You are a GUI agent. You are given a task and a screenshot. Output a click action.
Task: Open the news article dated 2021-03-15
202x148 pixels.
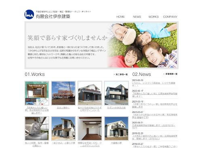155,106
